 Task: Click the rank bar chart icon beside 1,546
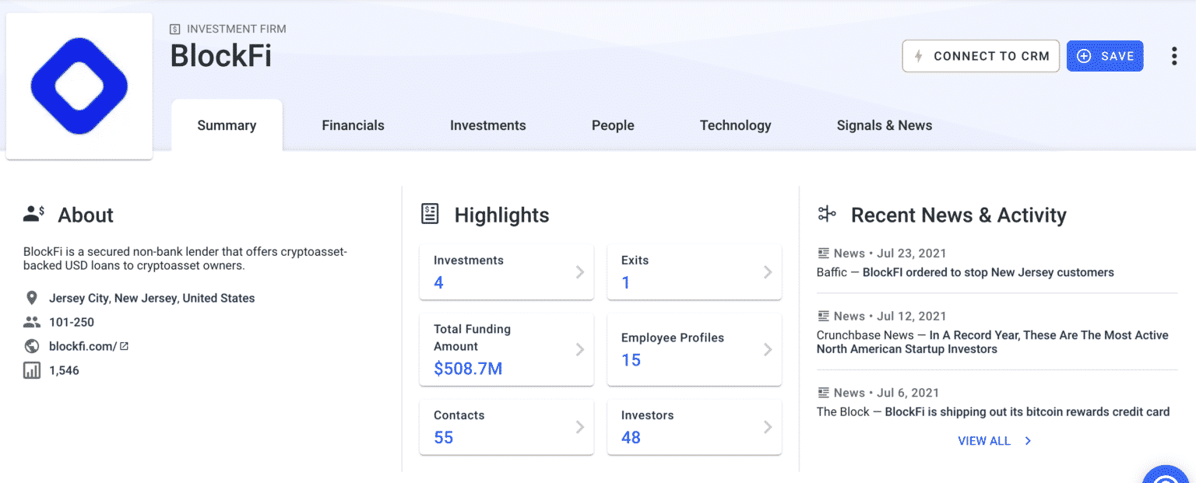[32, 370]
